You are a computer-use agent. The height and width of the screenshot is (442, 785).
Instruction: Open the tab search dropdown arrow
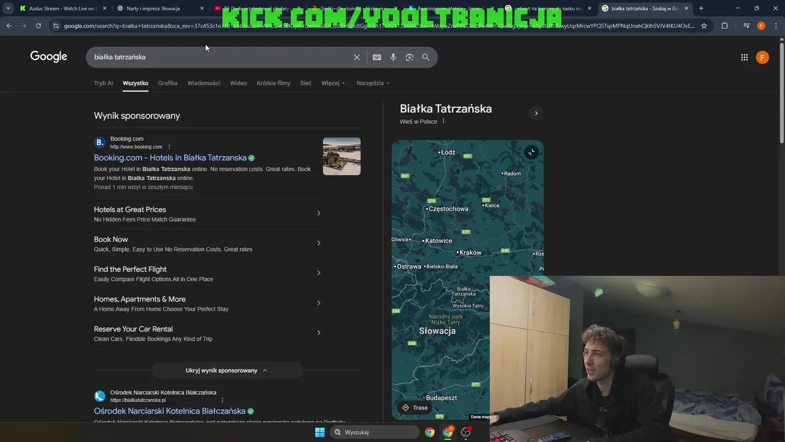(8, 9)
